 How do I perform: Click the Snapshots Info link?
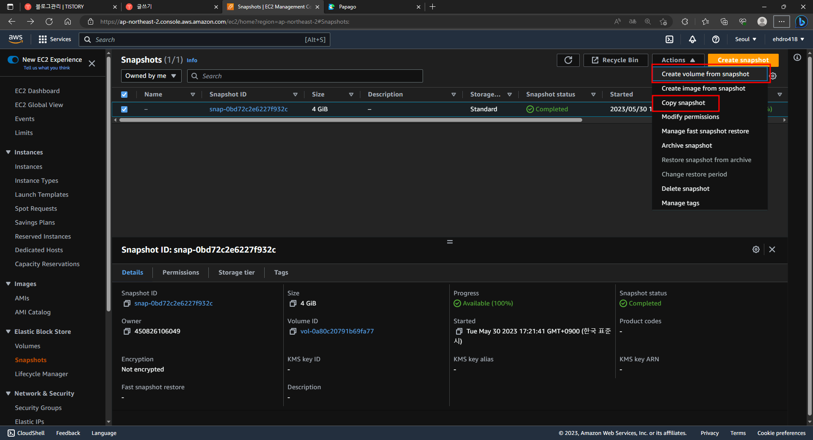[x=192, y=60]
